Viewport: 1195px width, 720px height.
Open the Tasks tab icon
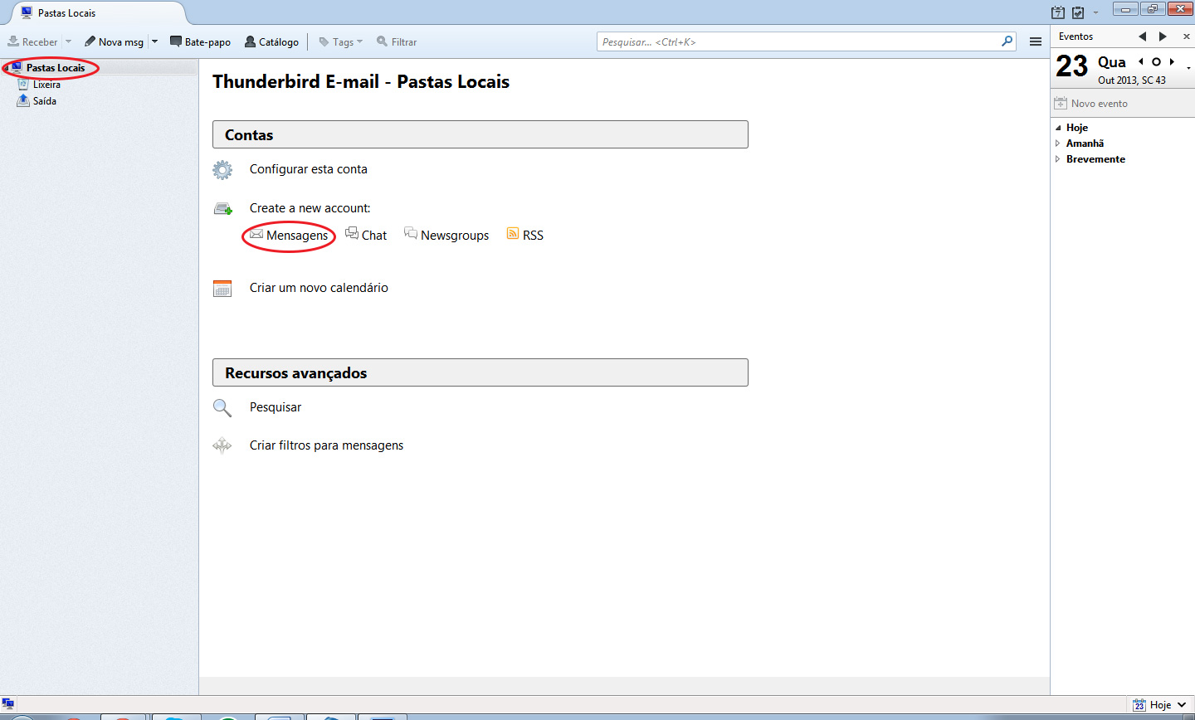click(x=1078, y=12)
